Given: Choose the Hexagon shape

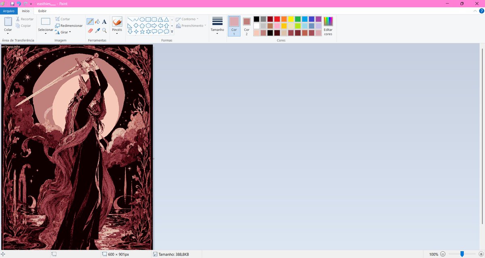Looking at the screenshot, I should tap(148, 25).
